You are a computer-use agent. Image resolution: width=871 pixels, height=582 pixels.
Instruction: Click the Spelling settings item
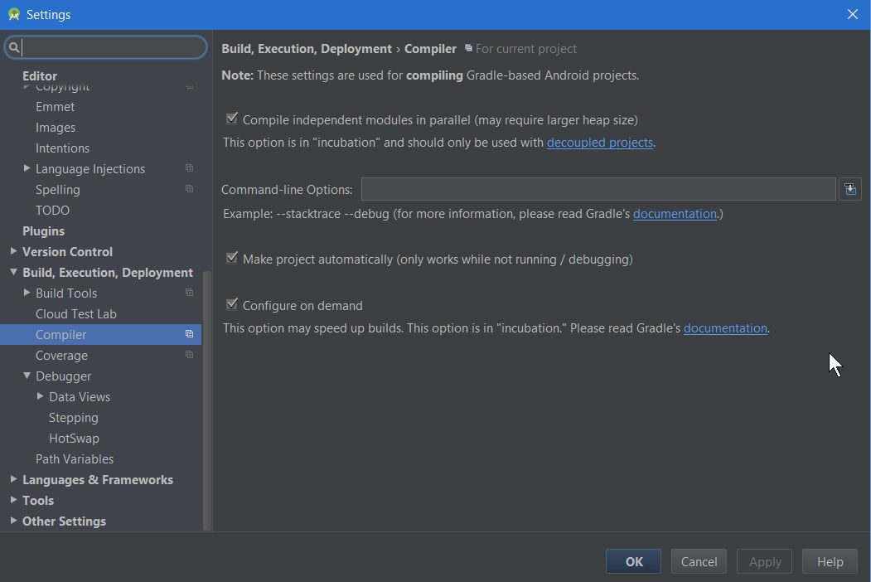tap(58, 190)
